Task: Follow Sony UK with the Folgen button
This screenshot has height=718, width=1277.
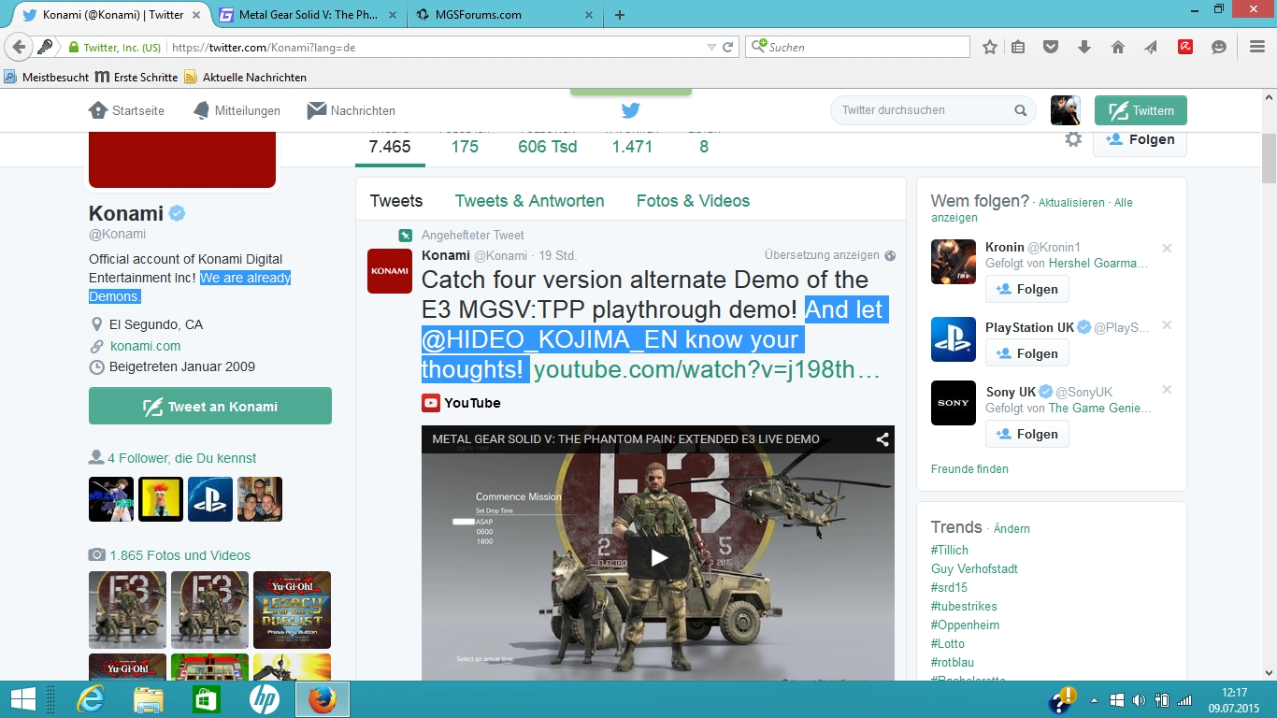Action: [1026, 434]
